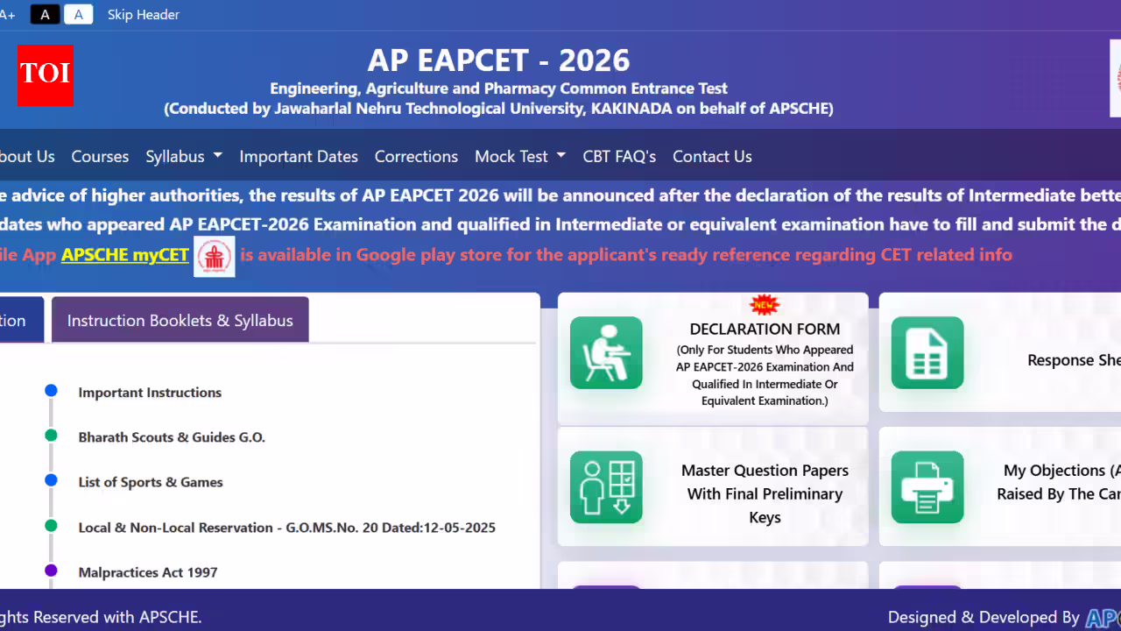Viewport: 1121px width, 631px height.
Task: Click the Designed & Developed By footer text
Action: 984,618
